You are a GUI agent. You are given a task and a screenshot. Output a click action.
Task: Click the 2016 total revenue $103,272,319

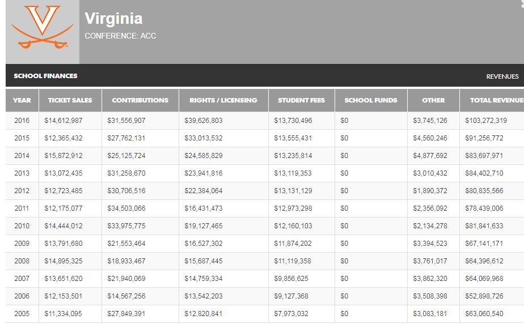[486, 121]
